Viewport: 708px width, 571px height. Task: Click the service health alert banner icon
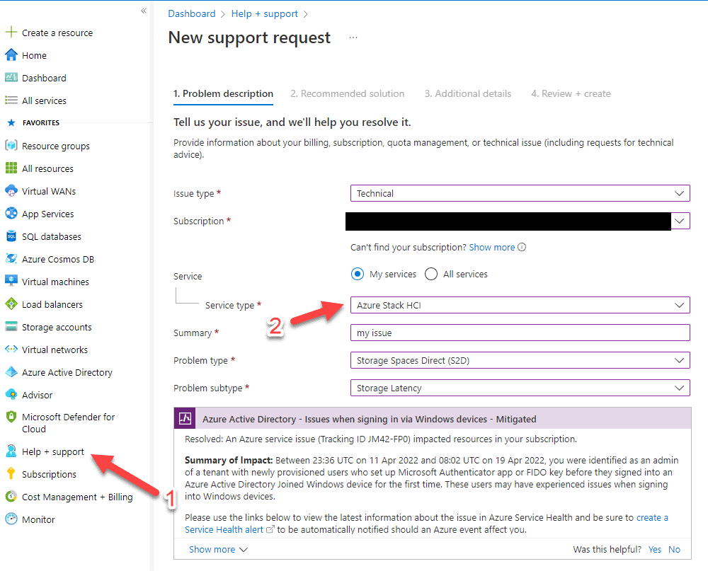[185, 418]
